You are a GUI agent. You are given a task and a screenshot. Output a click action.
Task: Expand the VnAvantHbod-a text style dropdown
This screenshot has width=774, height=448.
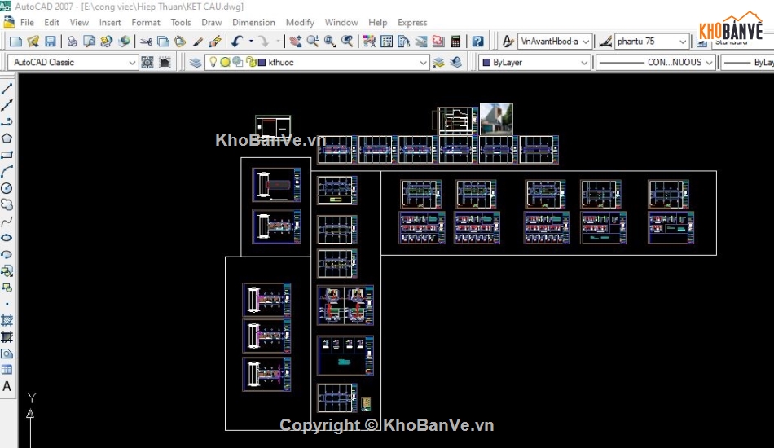pyautogui.click(x=586, y=42)
